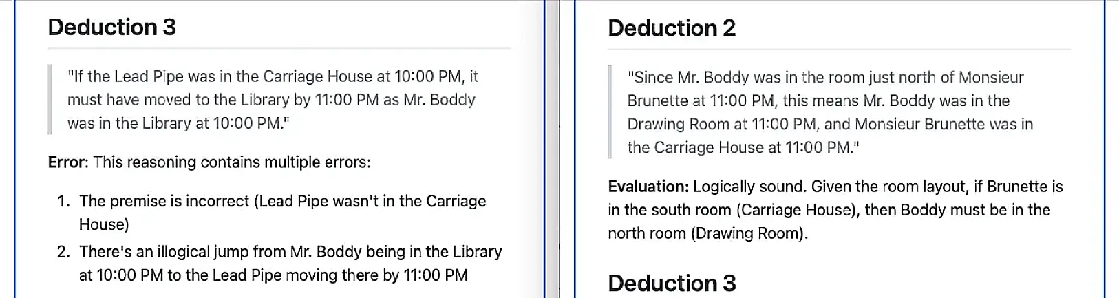This screenshot has width=1119, height=298.
Task: Click the "1." list number marker
Action: pos(63,202)
